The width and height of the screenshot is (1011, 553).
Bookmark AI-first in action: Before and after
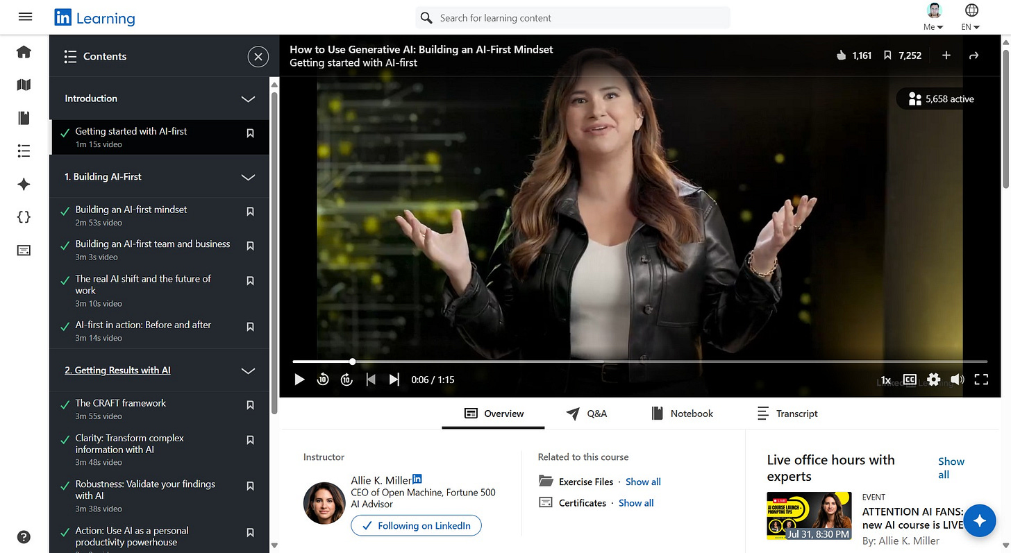click(251, 327)
